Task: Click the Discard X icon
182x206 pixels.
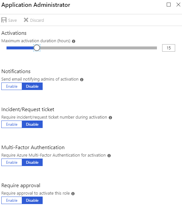Action: coord(26,20)
